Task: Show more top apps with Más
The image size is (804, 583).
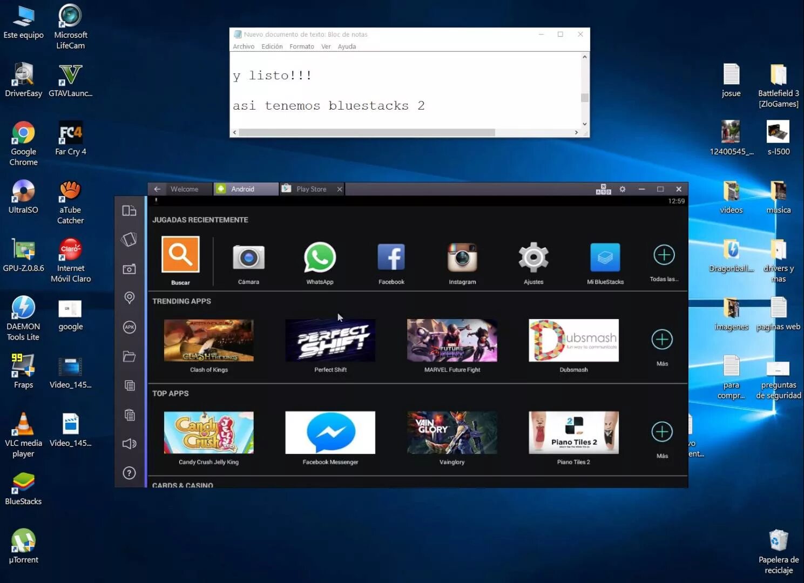Action: 662,432
